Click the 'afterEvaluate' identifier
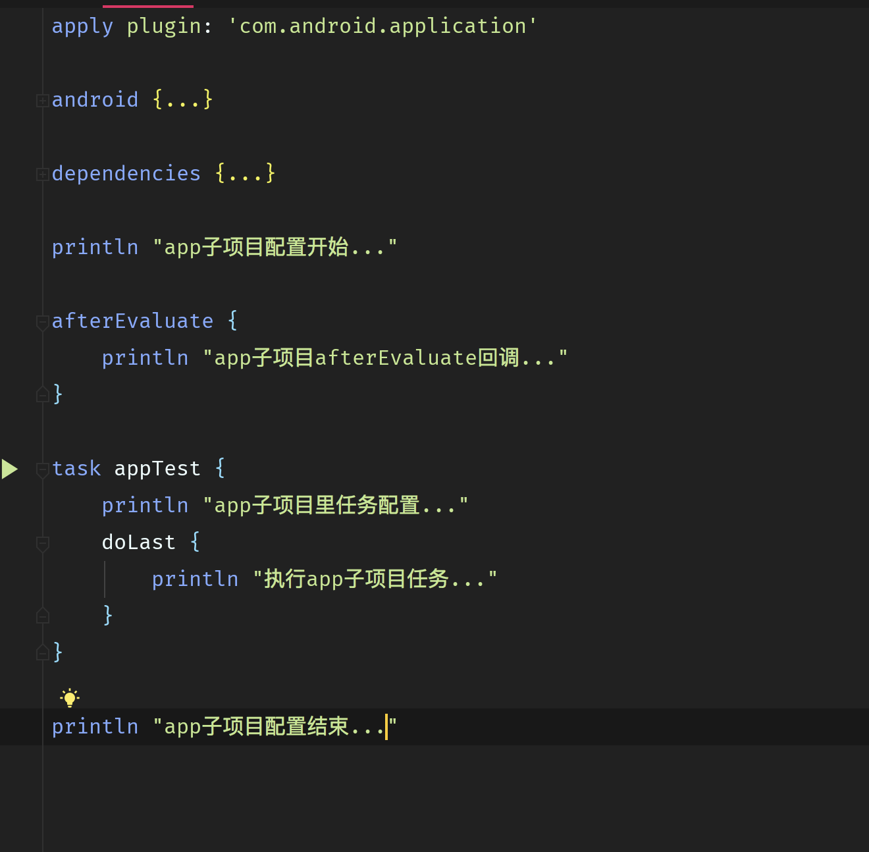Viewport: 869px width, 852px height. [x=133, y=321]
